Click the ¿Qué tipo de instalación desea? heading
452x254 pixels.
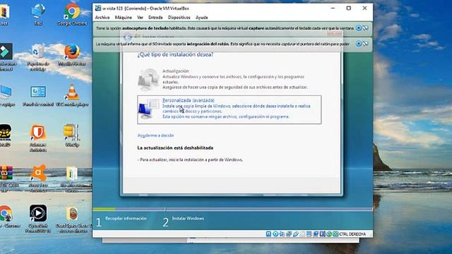tap(175, 54)
